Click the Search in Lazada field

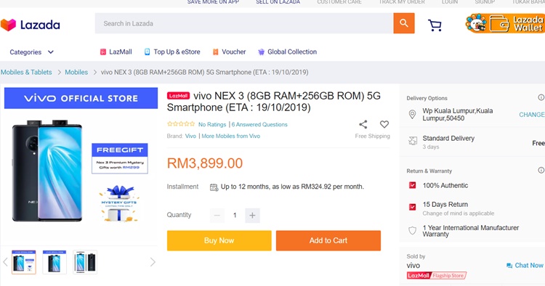click(244, 23)
